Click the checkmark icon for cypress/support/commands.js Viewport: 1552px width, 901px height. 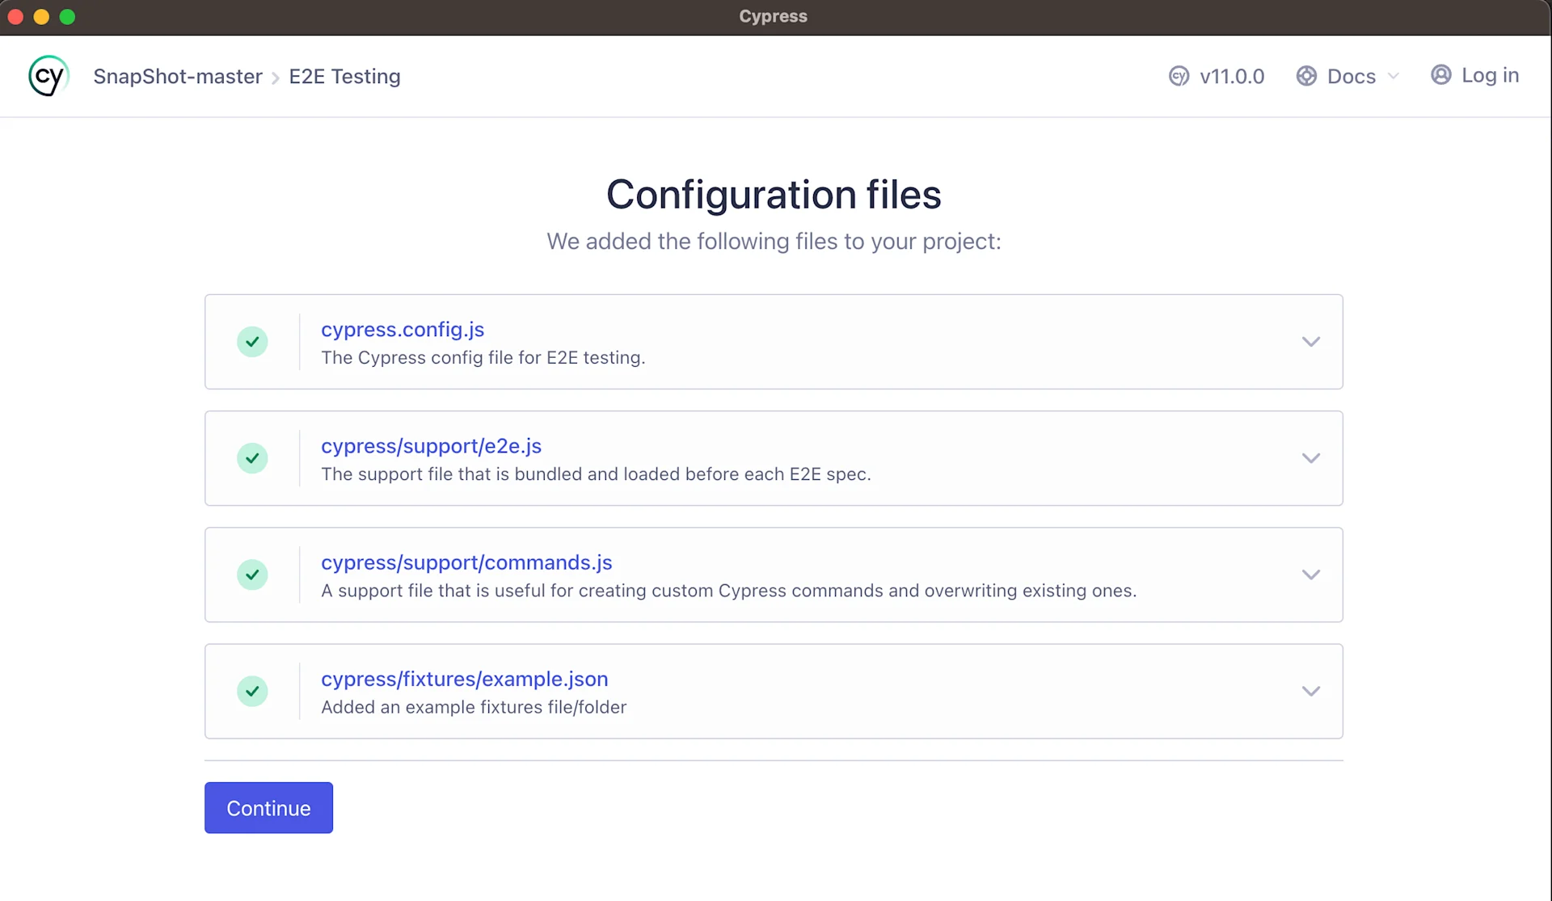pos(251,575)
